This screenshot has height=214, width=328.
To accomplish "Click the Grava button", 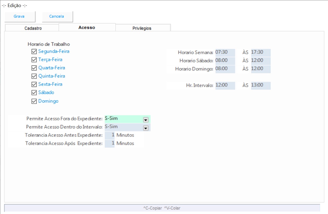I will (19, 16).
